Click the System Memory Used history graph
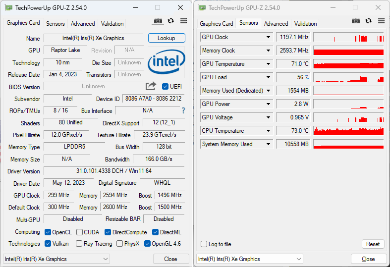The height and width of the screenshot is (267, 390). [348, 144]
